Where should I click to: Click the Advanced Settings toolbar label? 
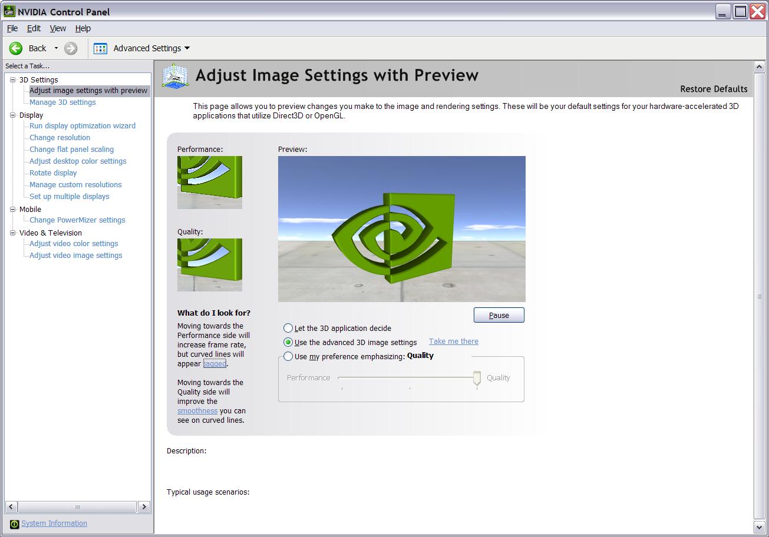[147, 48]
